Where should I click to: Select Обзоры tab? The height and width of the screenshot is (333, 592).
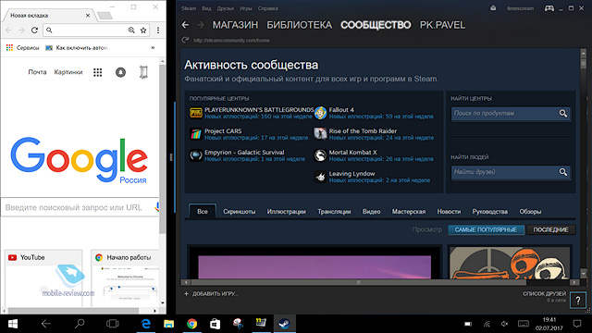(x=530, y=212)
